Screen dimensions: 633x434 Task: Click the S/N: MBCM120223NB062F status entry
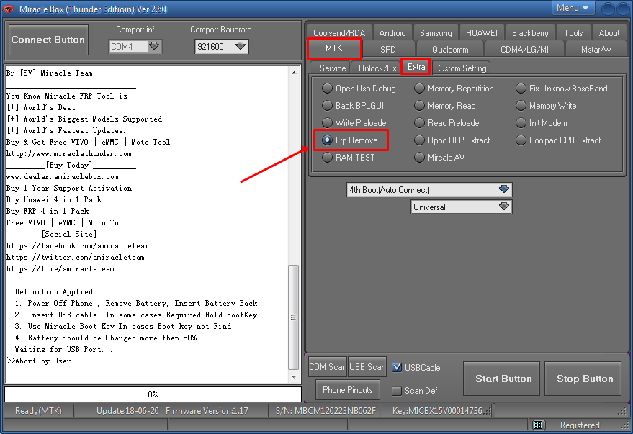(x=326, y=410)
